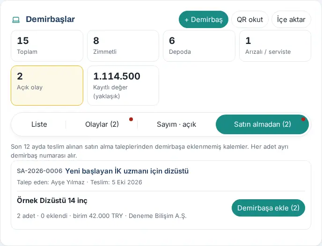Click Demirbaşa ekle (2) button
The image size is (322, 246).
[x=268, y=208]
